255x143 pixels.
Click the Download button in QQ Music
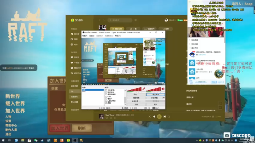click(133, 29)
